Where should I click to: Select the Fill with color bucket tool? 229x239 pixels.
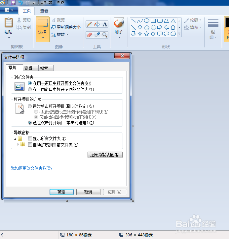pyautogui.click(x=97, y=24)
